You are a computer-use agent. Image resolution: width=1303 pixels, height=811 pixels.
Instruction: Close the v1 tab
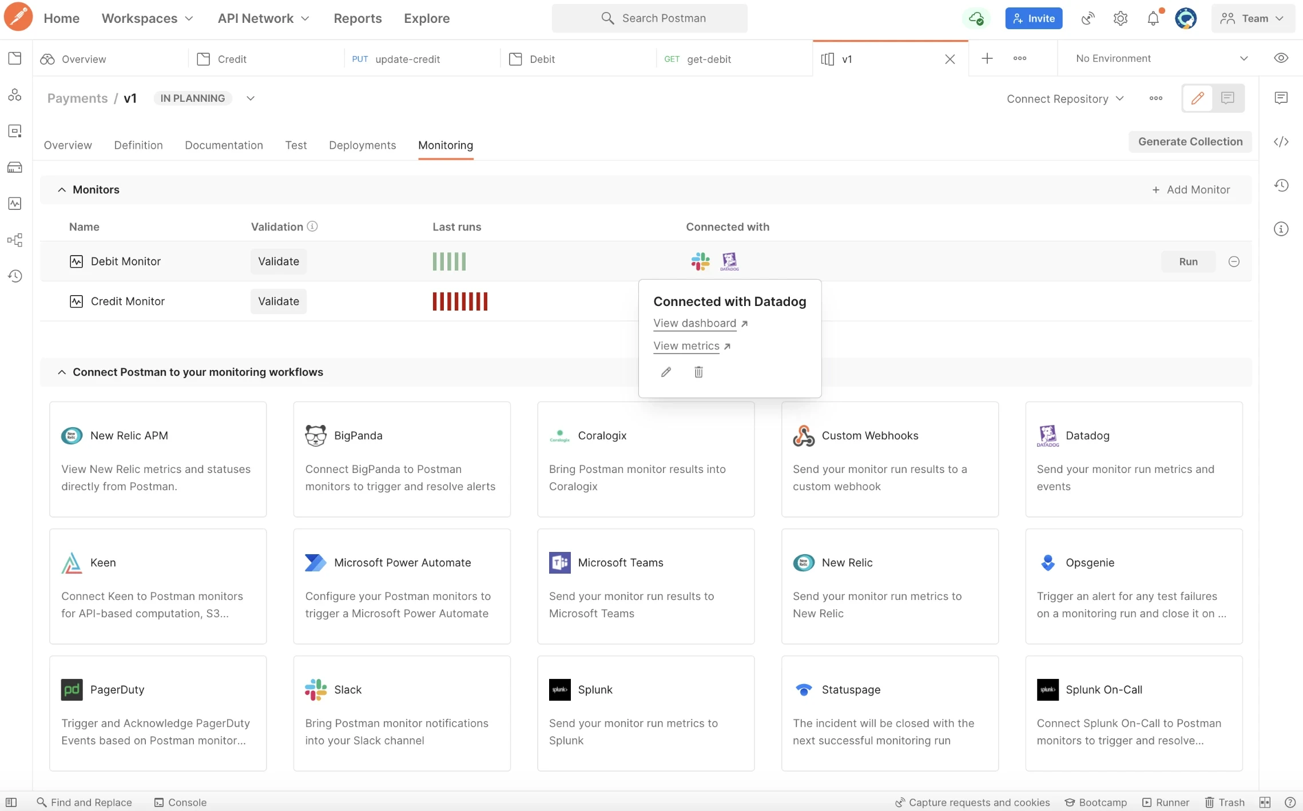tap(950, 59)
